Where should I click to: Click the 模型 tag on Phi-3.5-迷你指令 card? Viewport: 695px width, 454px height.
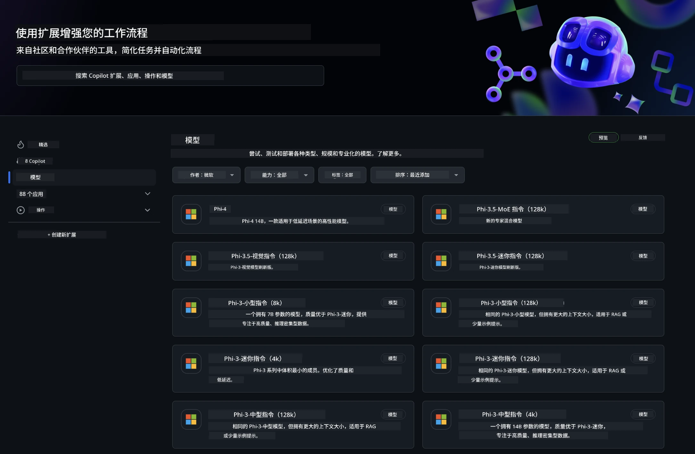pyautogui.click(x=643, y=256)
